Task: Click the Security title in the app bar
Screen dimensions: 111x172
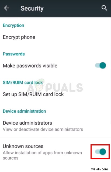Action: pos(32,8)
